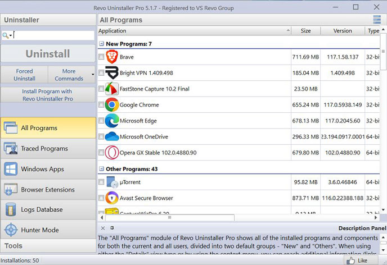Screen dimensions: 387x265
Task: Tick the FastStone Capture checkbox
Action: [x=101, y=89]
